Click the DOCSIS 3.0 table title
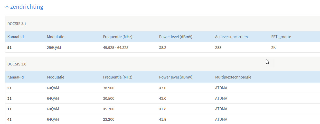 click(x=17, y=64)
